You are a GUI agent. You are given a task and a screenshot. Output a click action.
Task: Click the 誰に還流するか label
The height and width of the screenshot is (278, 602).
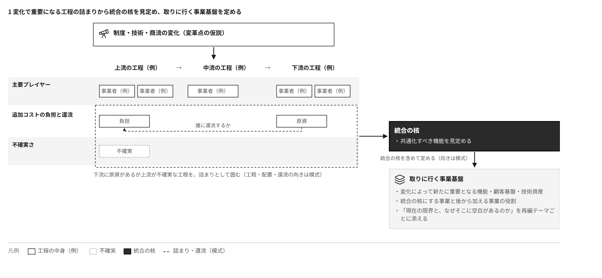point(213,125)
